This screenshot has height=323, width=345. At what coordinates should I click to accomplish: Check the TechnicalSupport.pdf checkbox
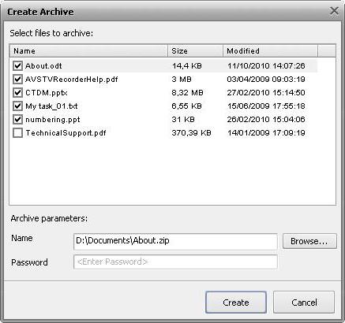point(17,132)
